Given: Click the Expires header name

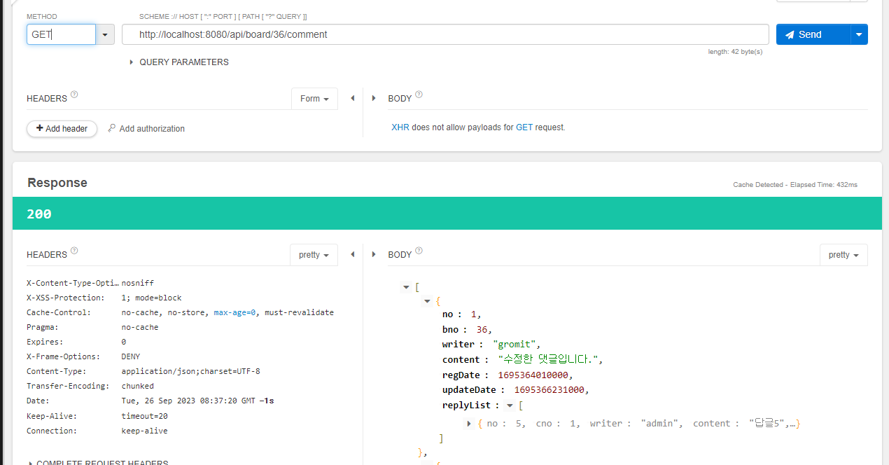Looking at the screenshot, I should click(45, 342).
